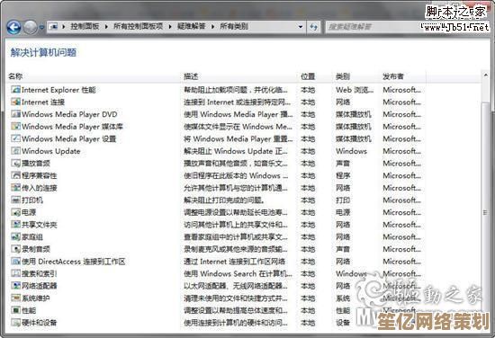The image size is (495, 338).
Task: Click the Windows Media Player DVD icon
Action: (x=15, y=114)
